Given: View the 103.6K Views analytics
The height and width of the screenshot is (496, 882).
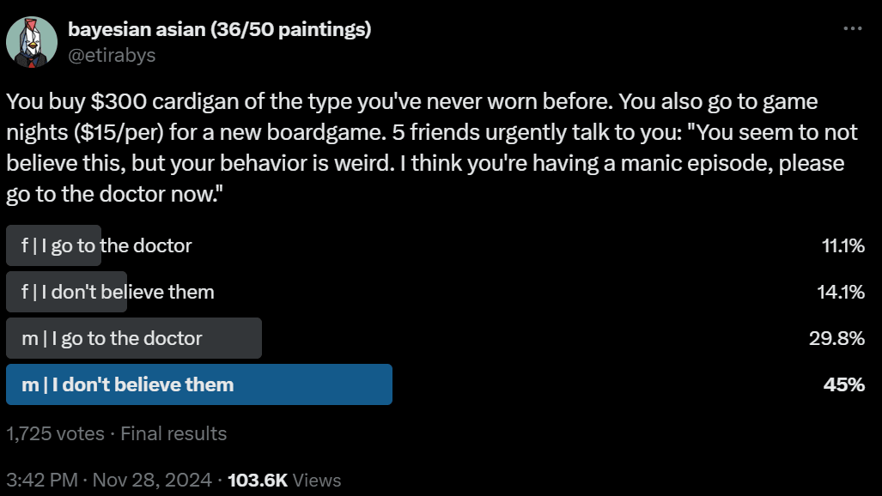Looking at the screenshot, I should [284, 481].
